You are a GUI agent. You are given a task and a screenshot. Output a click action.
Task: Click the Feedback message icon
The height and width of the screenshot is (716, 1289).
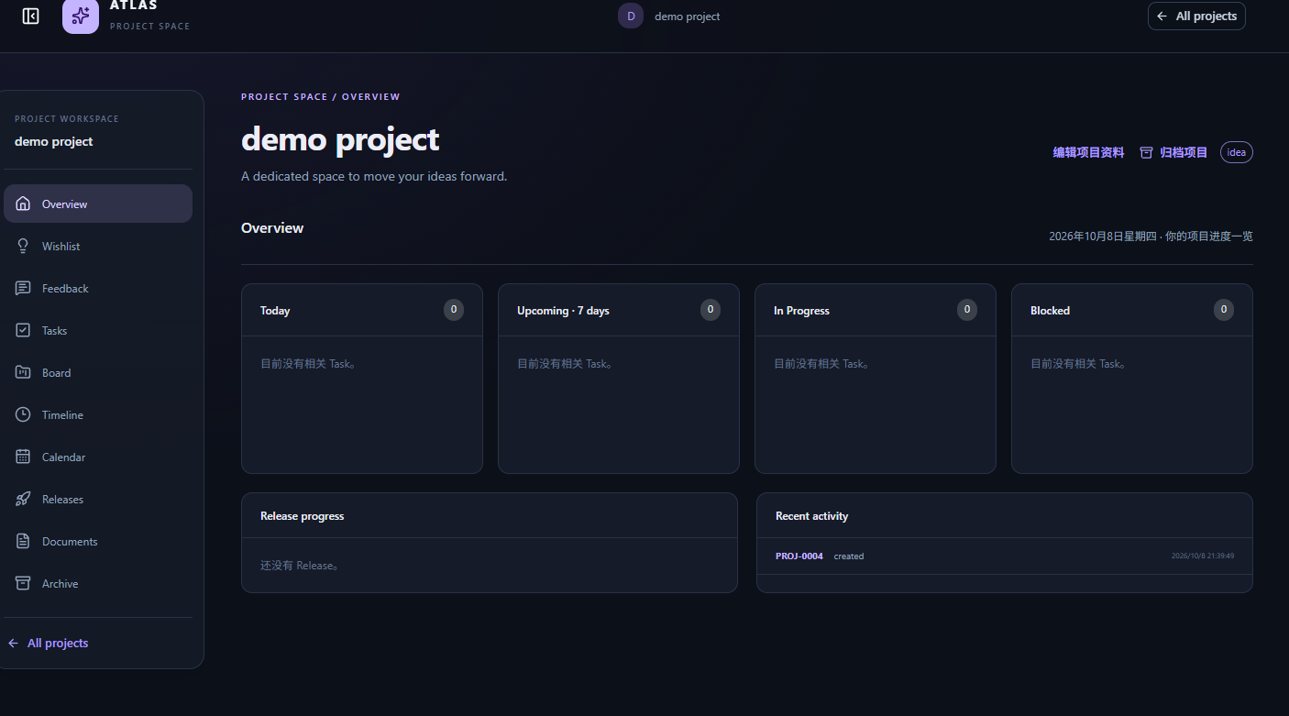pos(23,288)
